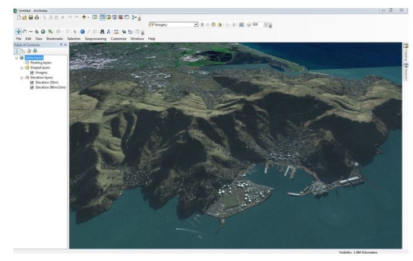Select the Navigate tool
The image size is (413, 261).
pos(18,31)
